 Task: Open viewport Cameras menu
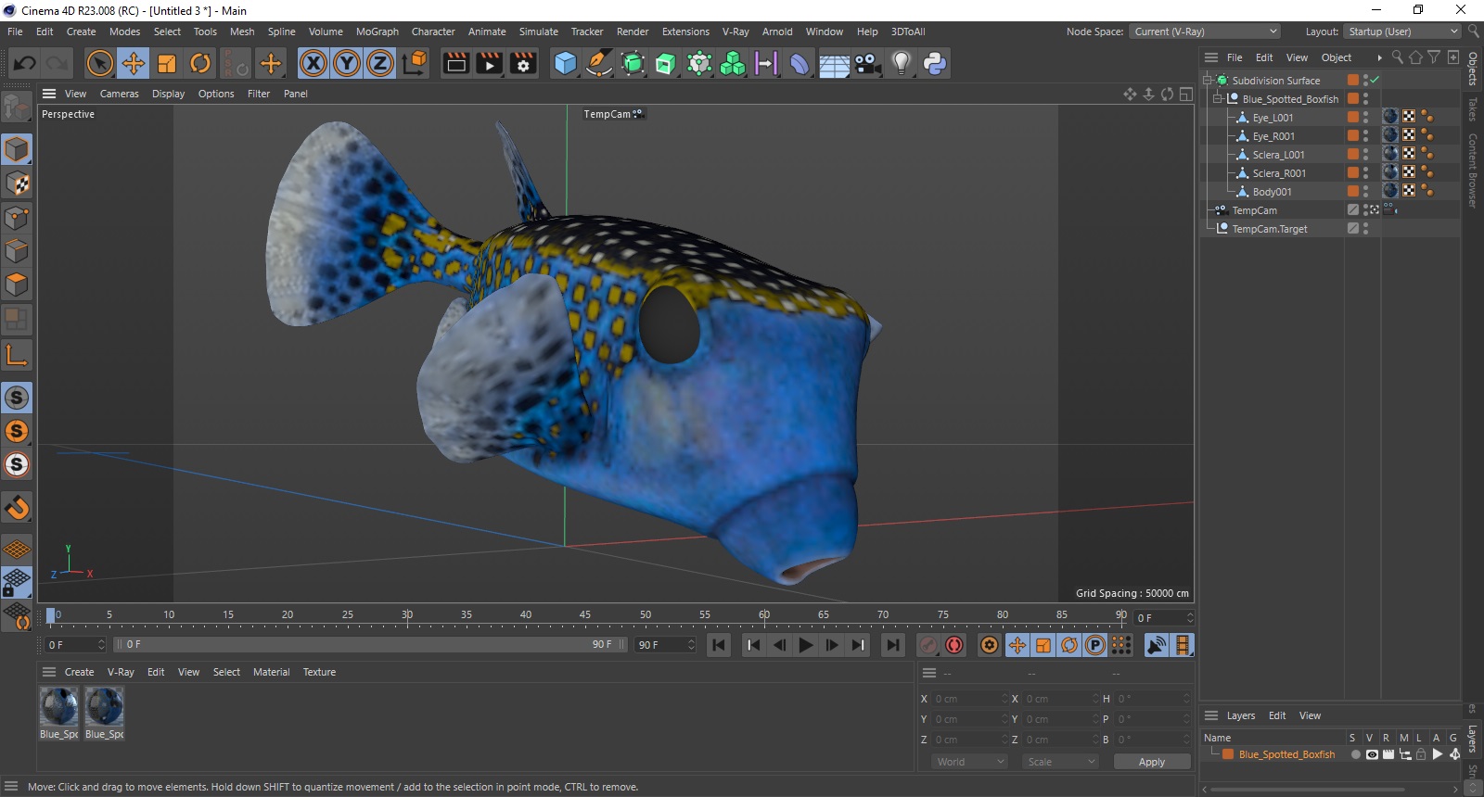pyautogui.click(x=119, y=94)
